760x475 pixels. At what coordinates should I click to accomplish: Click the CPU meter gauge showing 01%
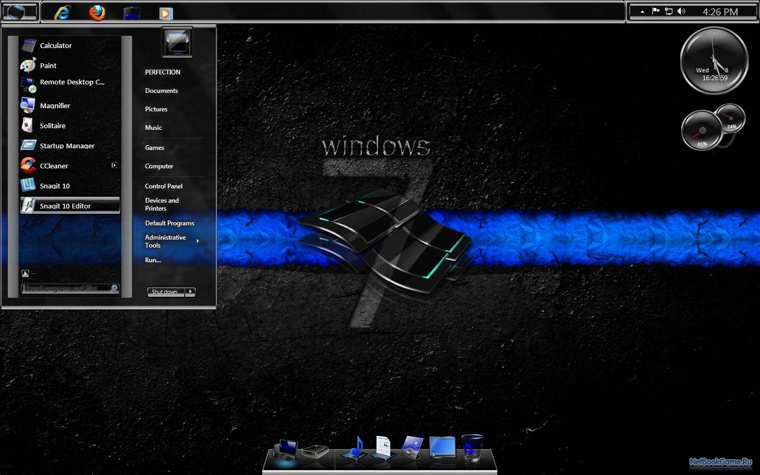click(x=702, y=130)
